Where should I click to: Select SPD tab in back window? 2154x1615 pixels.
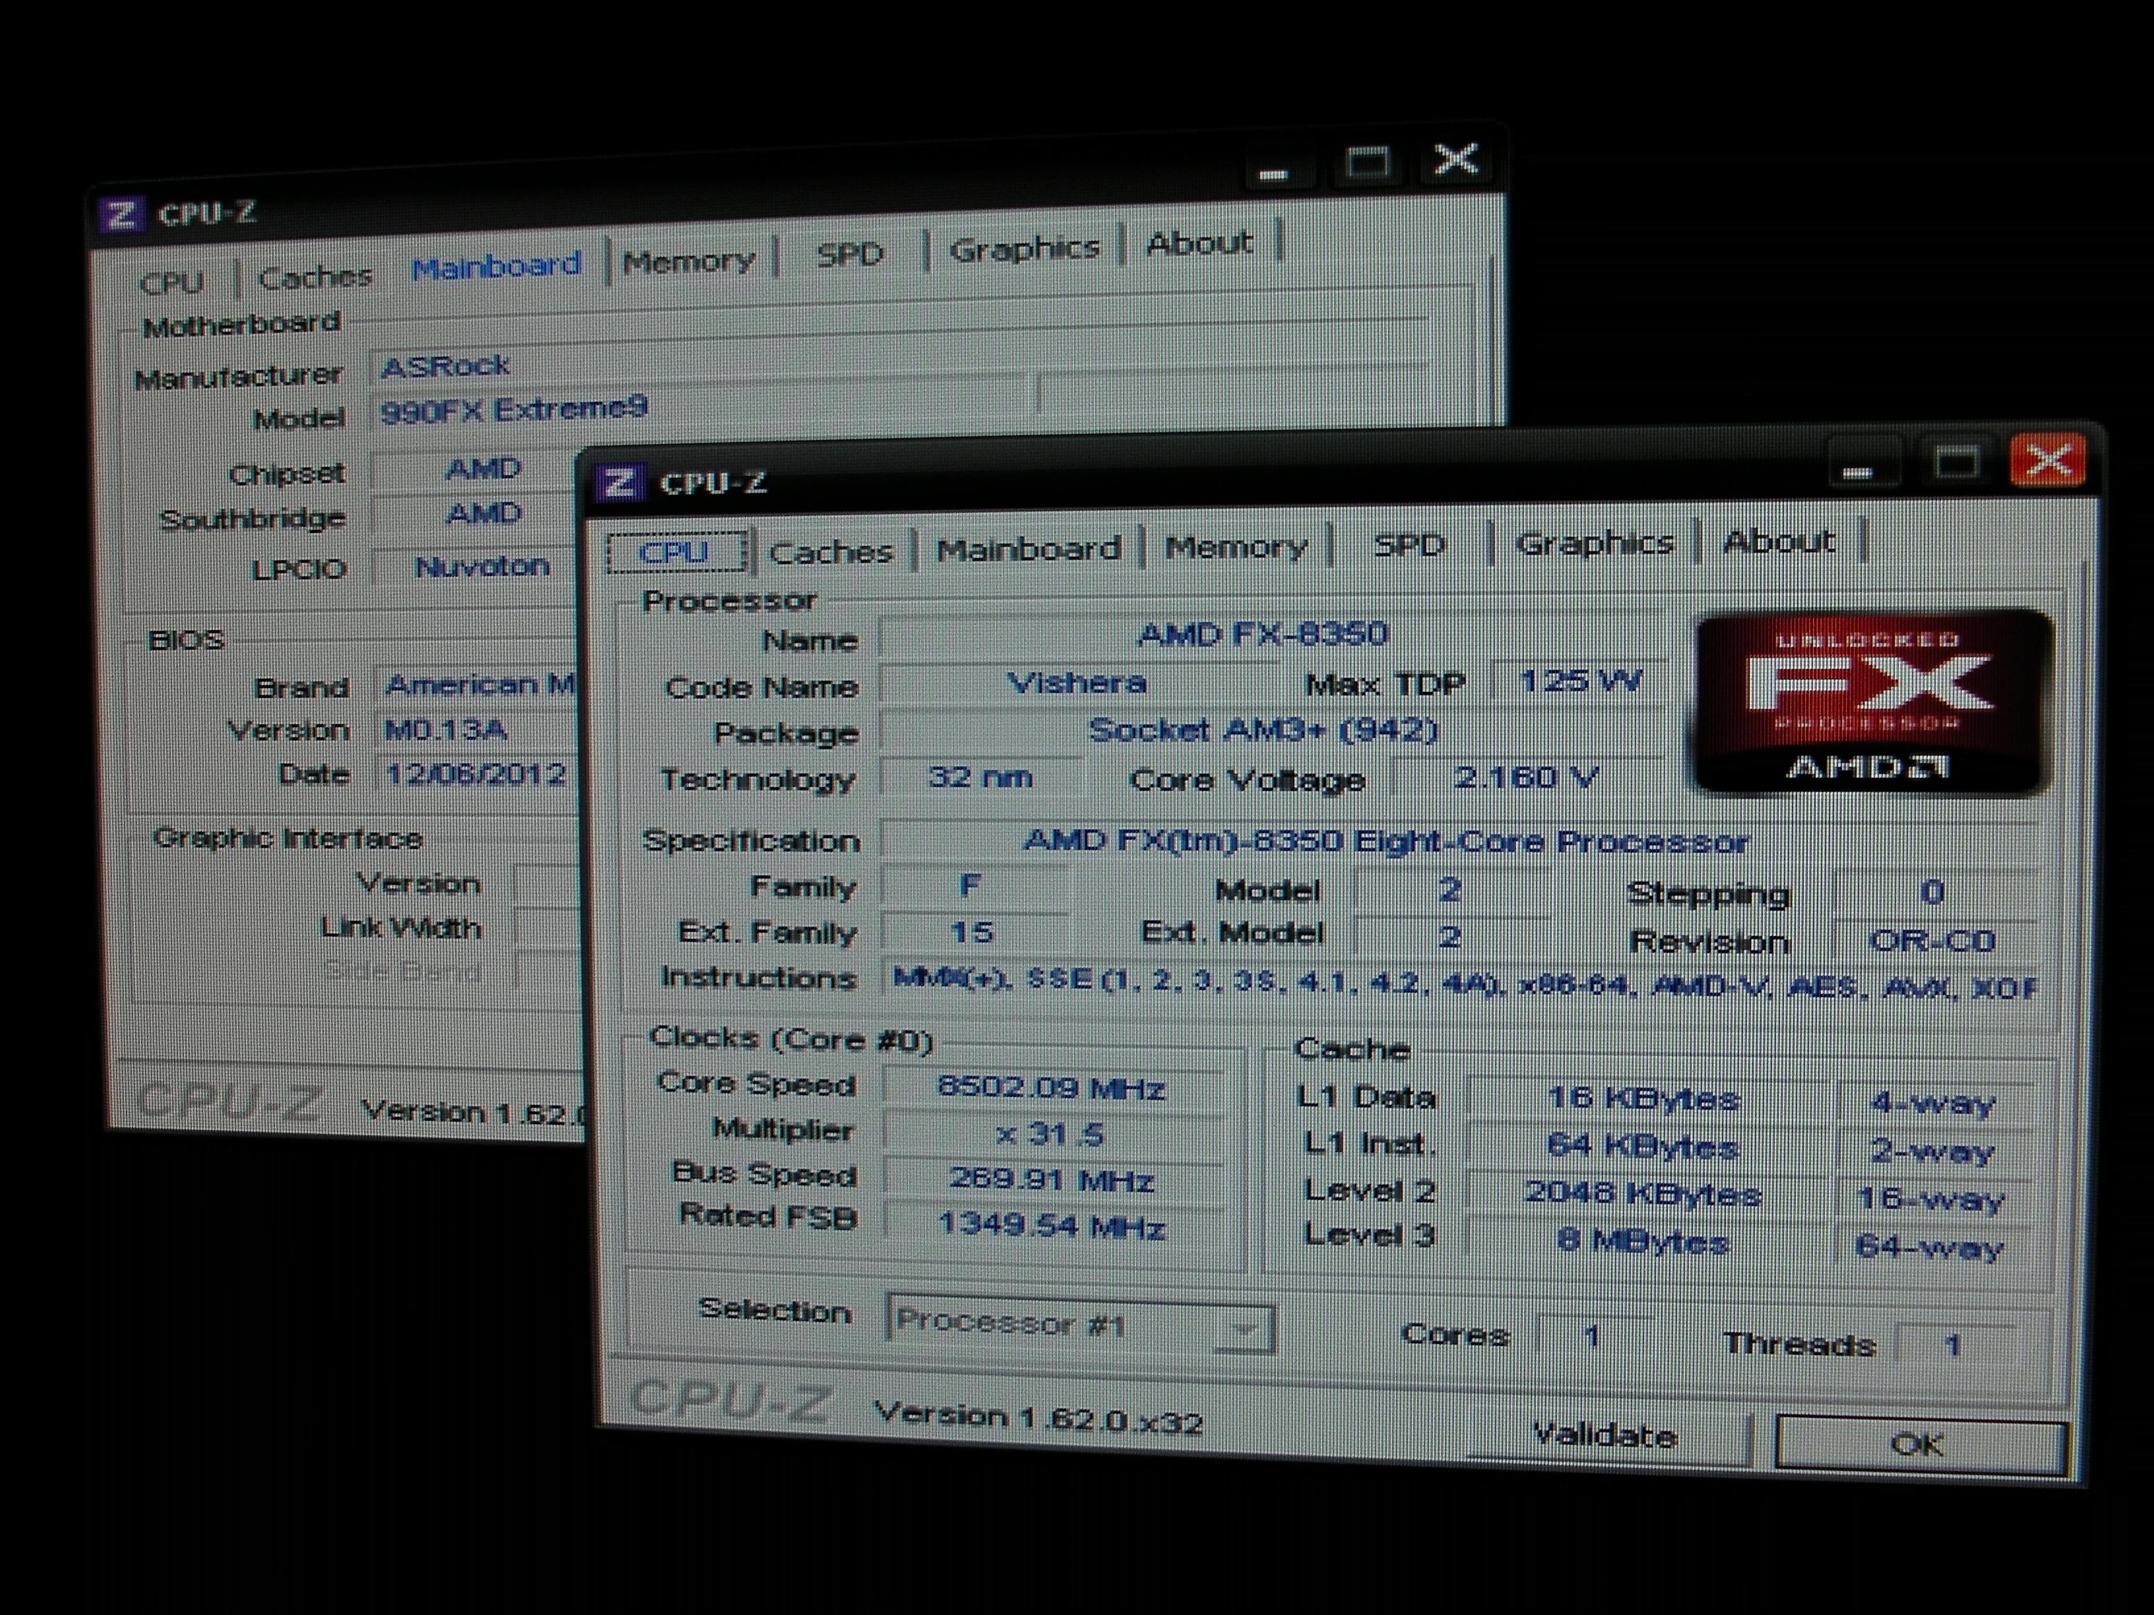(849, 255)
